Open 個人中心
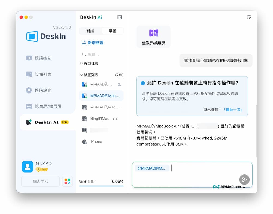 [x=40, y=181]
